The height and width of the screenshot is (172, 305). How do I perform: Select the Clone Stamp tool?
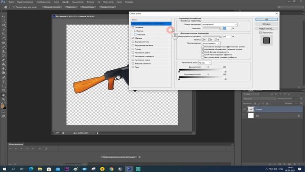tap(3, 51)
